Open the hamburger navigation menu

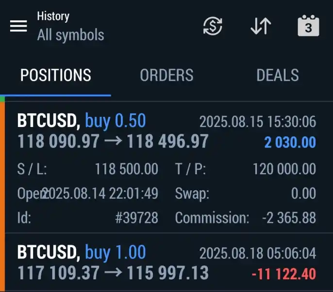pos(18,26)
